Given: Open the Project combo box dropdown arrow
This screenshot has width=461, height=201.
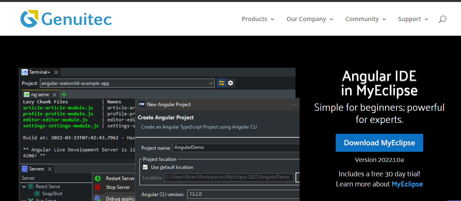Looking at the screenshot, I should point(211,83).
